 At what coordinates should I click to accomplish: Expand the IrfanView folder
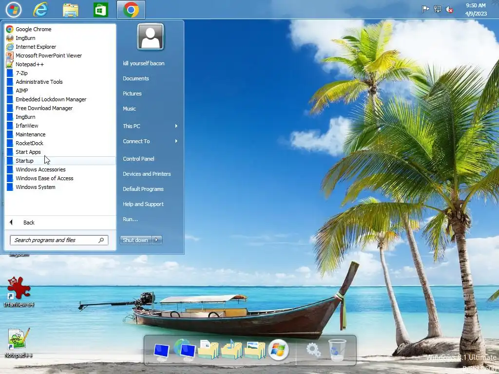point(60,126)
